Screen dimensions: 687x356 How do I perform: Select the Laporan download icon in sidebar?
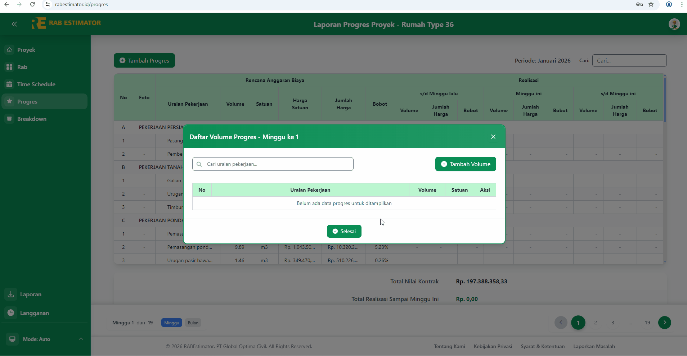pyautogui.click(x=11, y=294)
